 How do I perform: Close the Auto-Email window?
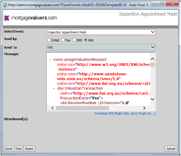[x=172, y=4]
